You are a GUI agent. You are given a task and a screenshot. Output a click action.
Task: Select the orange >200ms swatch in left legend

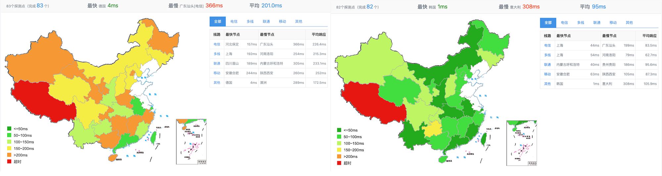(x=9, y=155)
